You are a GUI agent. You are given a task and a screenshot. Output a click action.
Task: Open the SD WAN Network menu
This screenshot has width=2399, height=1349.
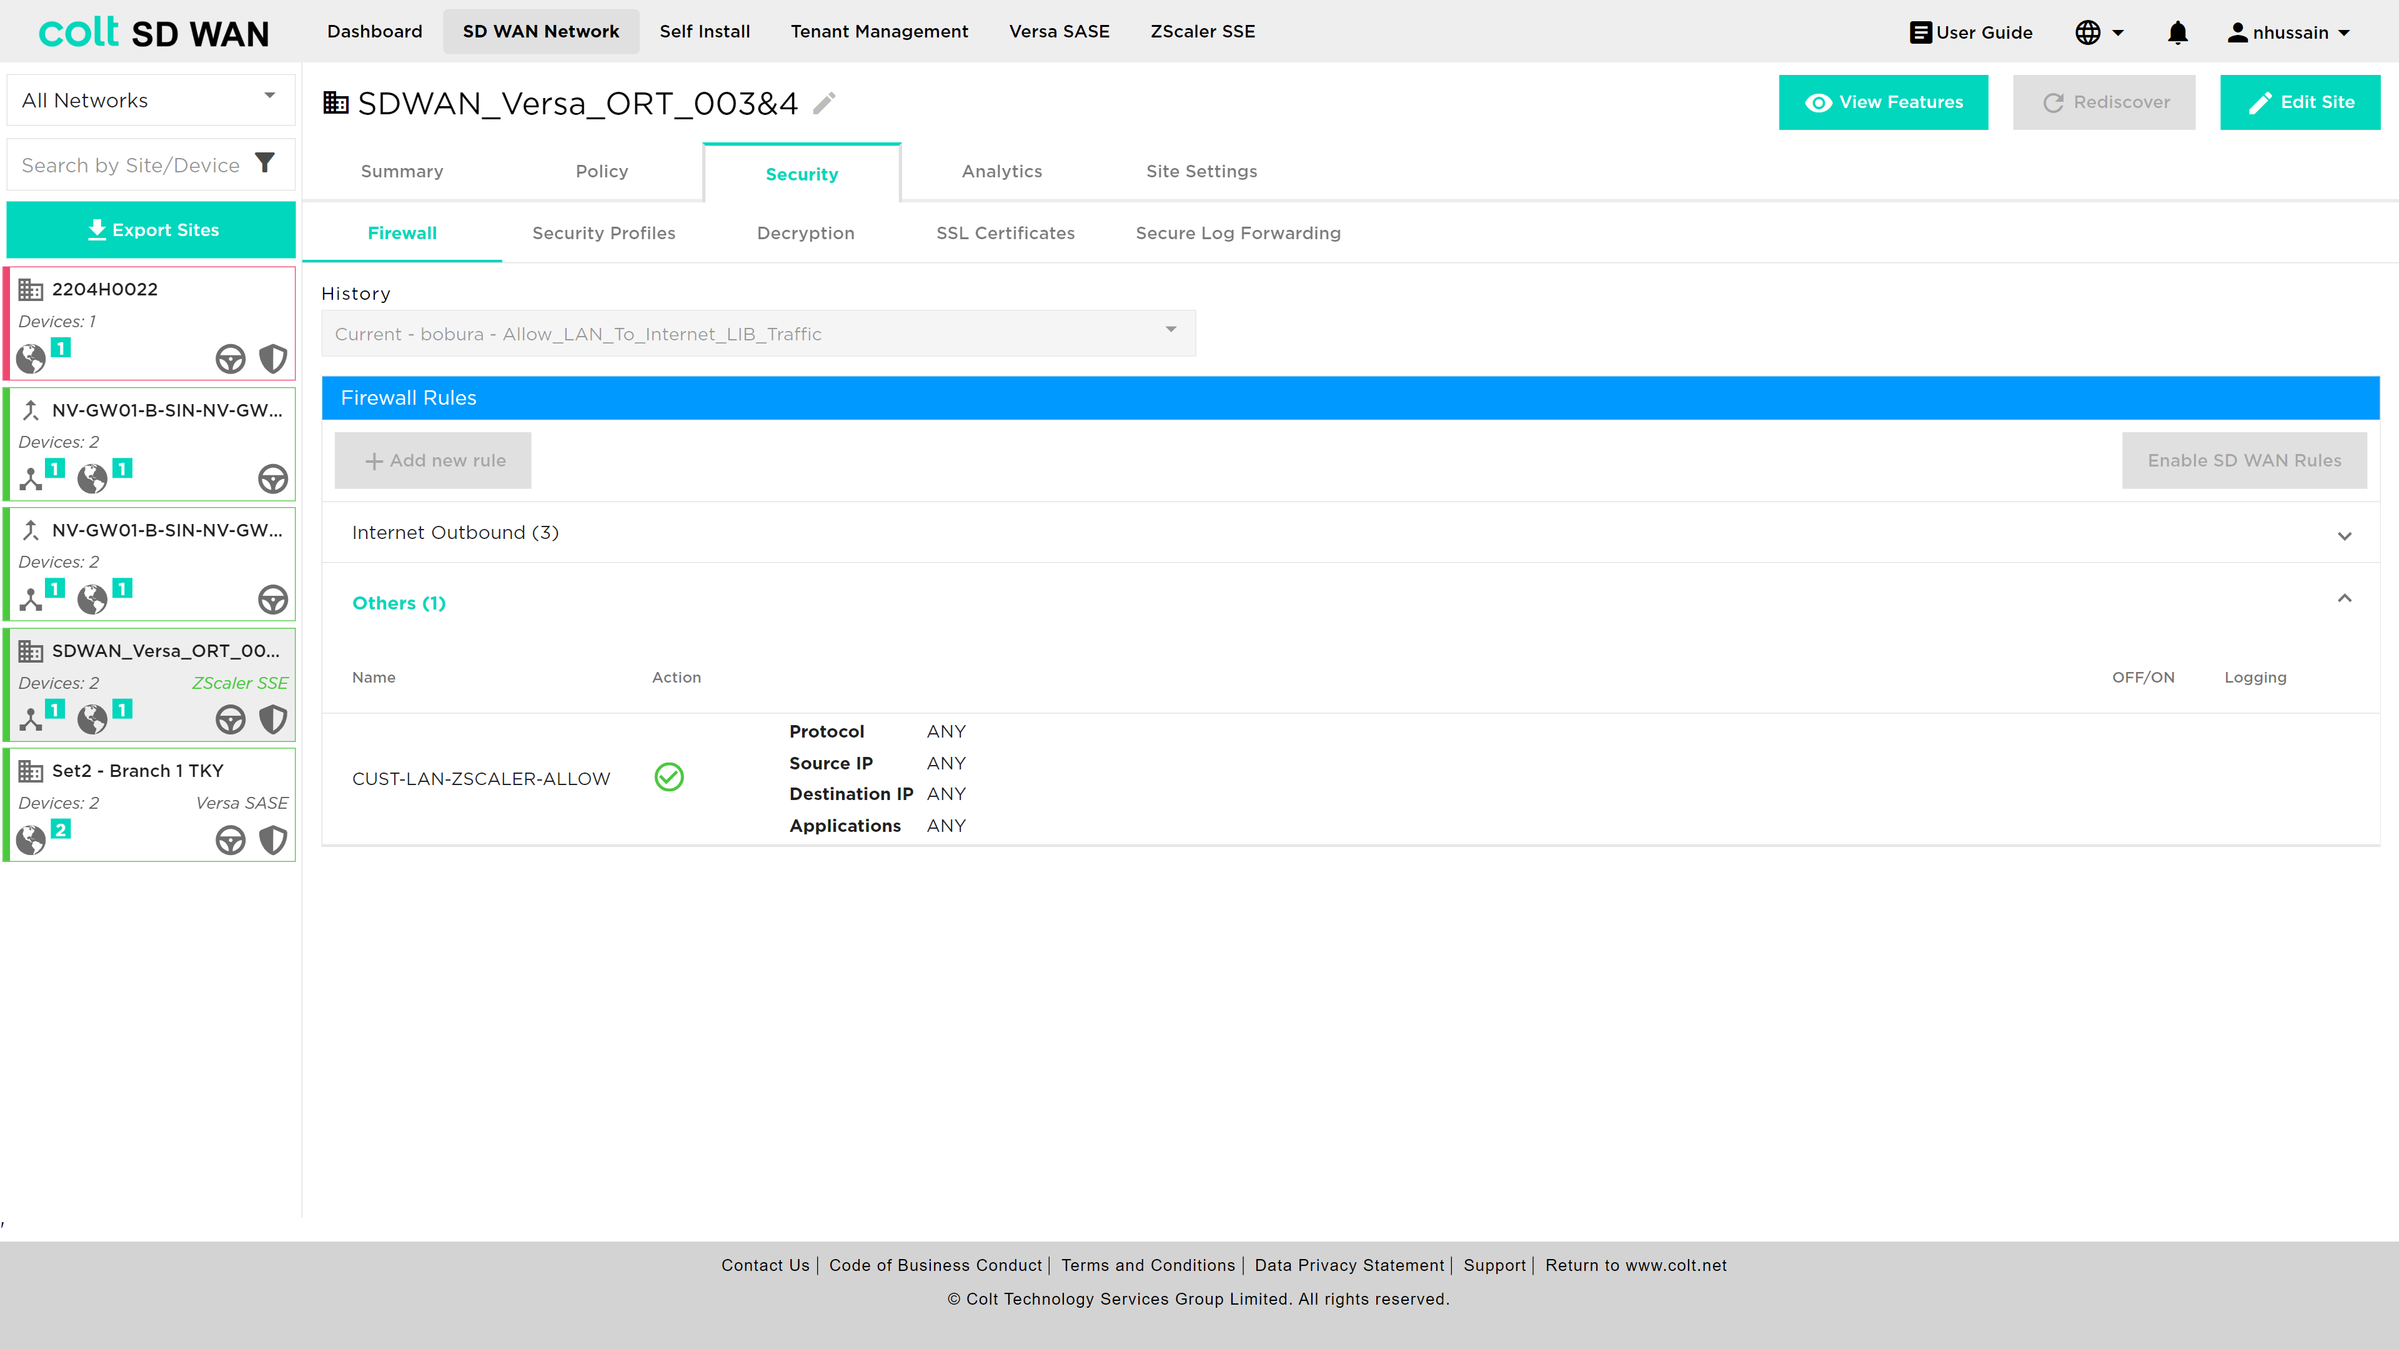point(541,32)
